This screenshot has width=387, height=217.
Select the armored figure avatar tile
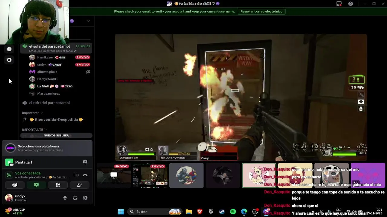coord(186,175)
